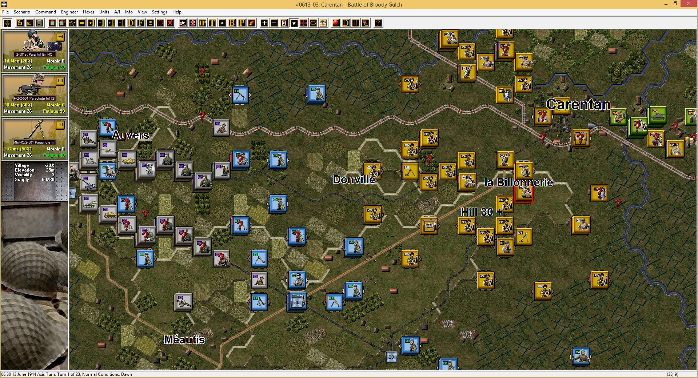Click the Hill 30 map label
The image size is (698, 378).
(x=482, y=212)
